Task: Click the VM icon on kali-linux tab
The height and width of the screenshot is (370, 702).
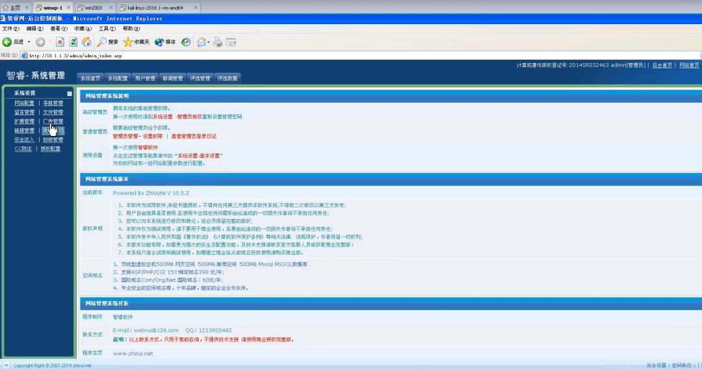Action: [123, 8]
